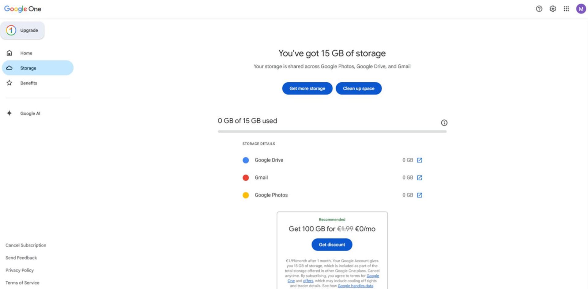588x289 pixels.
Task: Click the Benefits star icon in the sidebar
Action: coord(9,83)
